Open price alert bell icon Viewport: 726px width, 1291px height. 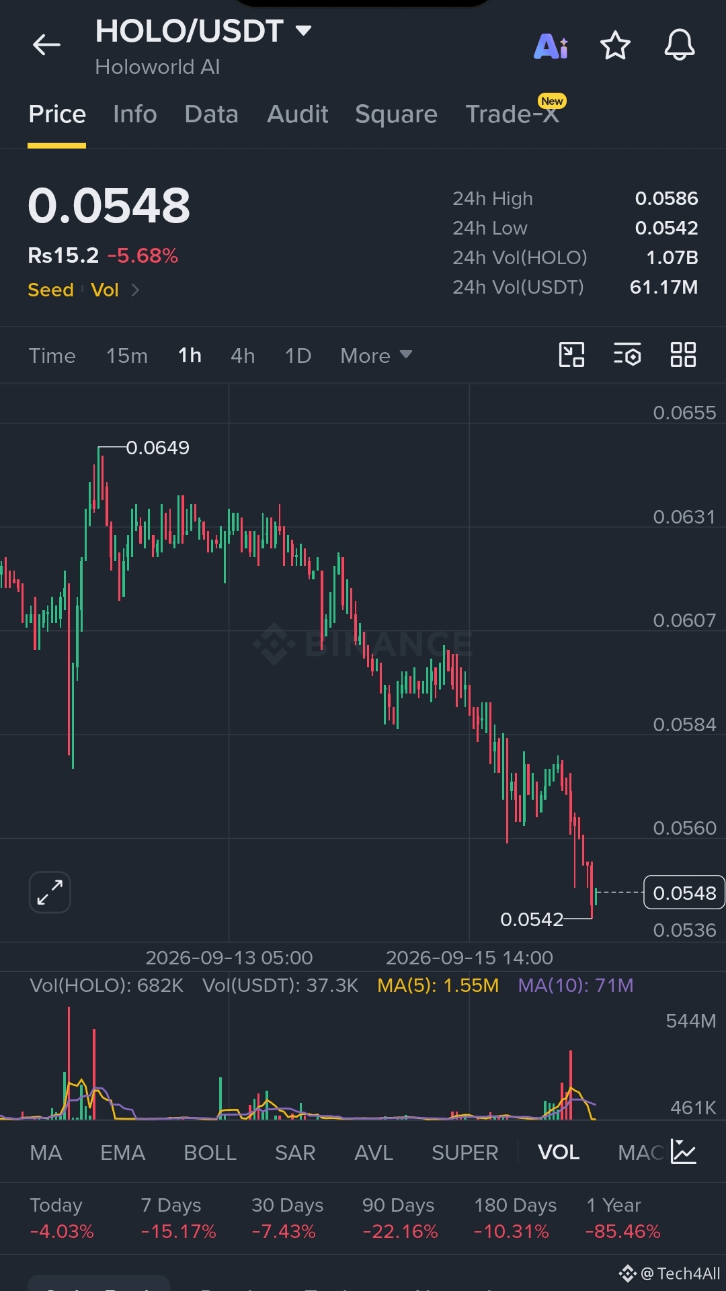coord(680,45)
